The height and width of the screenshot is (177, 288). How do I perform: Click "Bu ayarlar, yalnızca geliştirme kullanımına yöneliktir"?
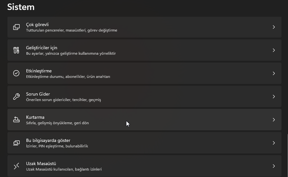pyautogui.click(x=71, y=53)
